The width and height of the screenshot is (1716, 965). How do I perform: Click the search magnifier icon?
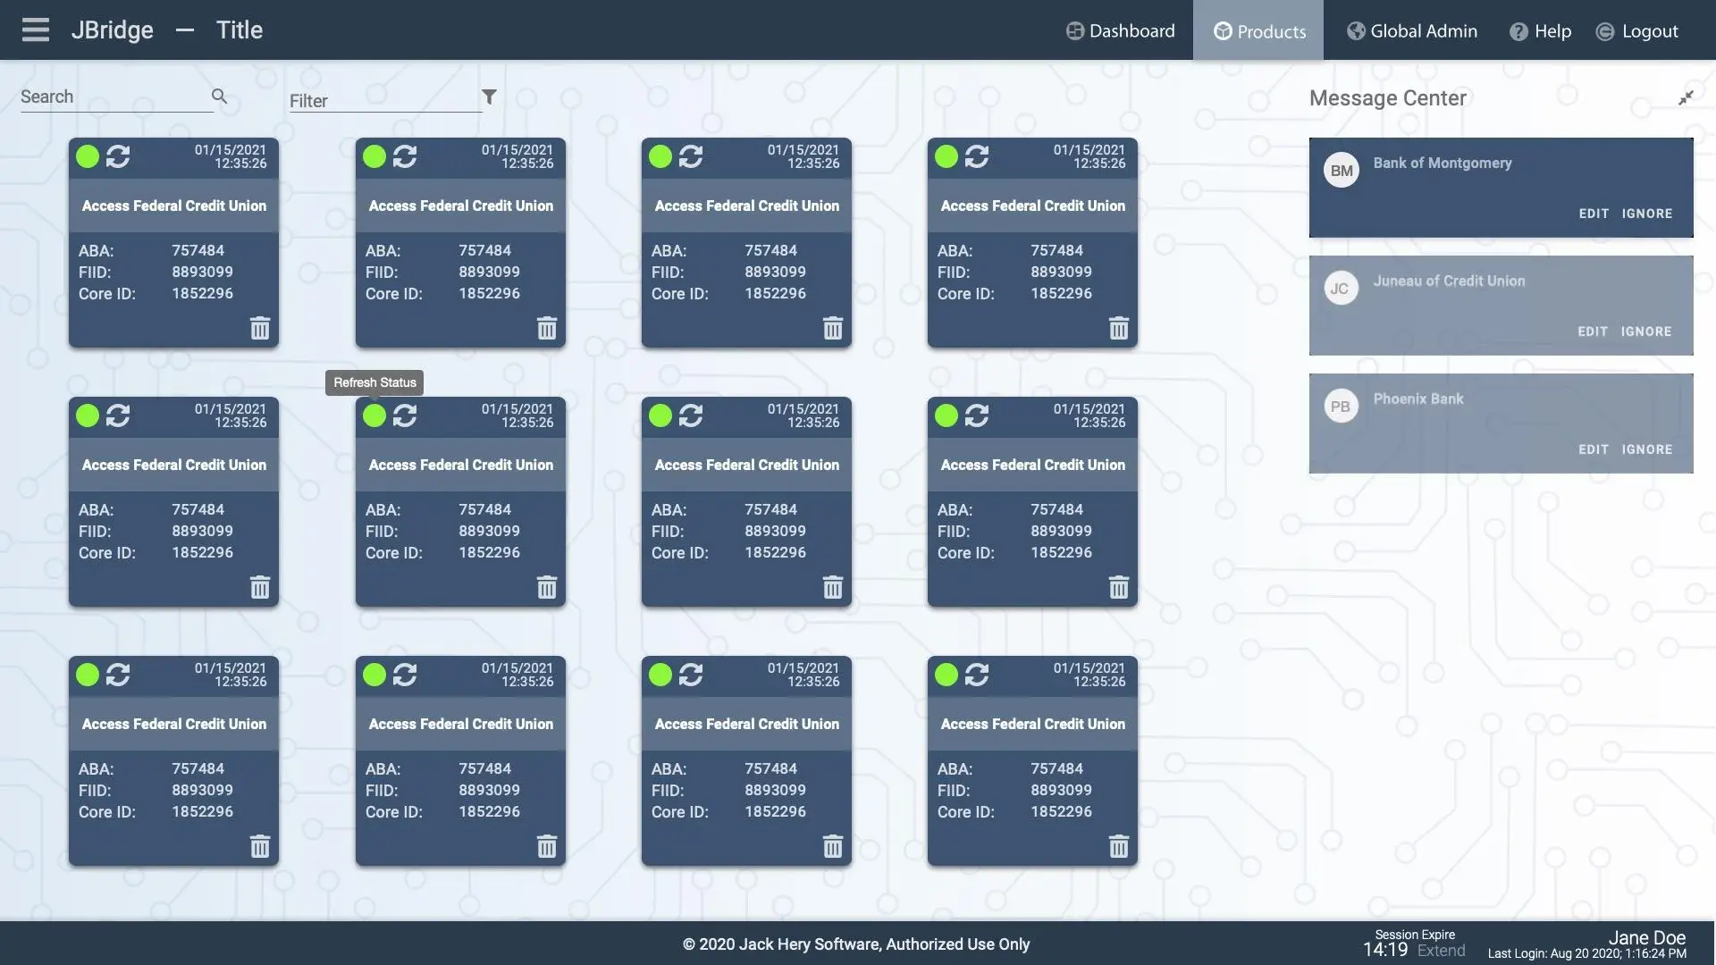point(219,96)
